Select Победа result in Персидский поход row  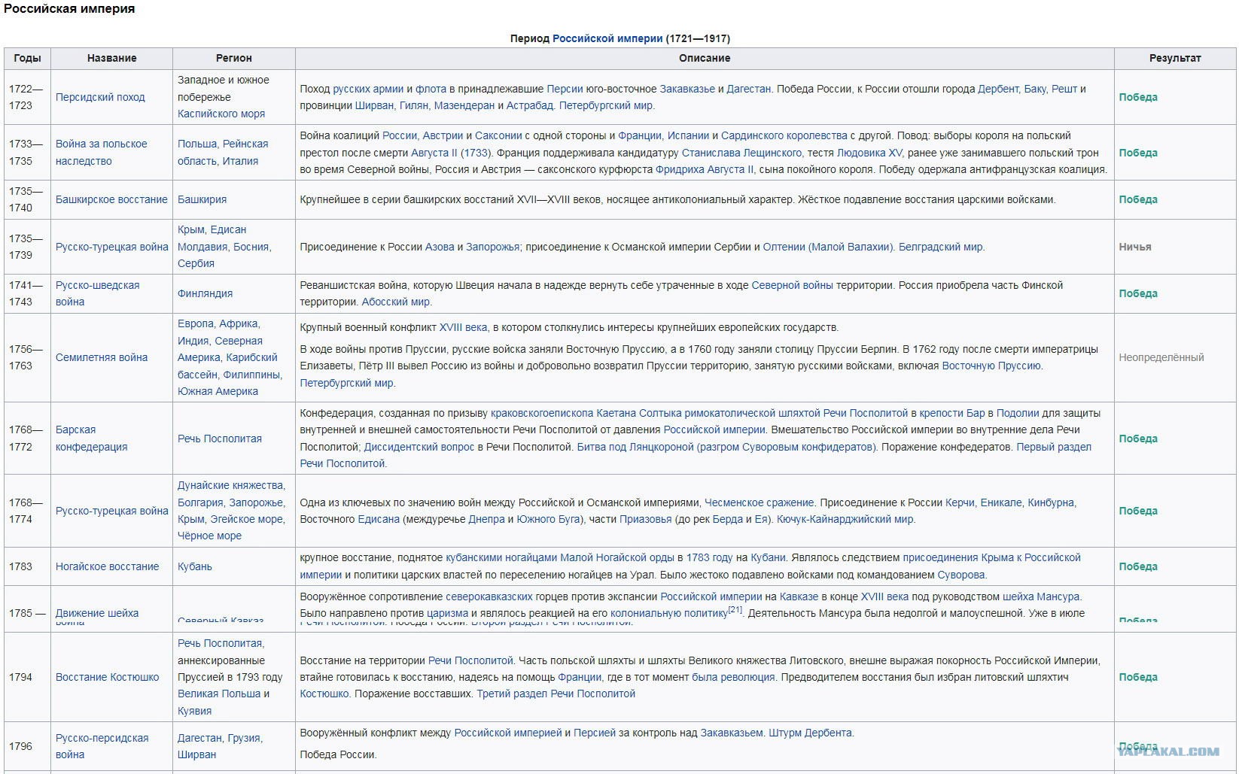point(1138,97)
